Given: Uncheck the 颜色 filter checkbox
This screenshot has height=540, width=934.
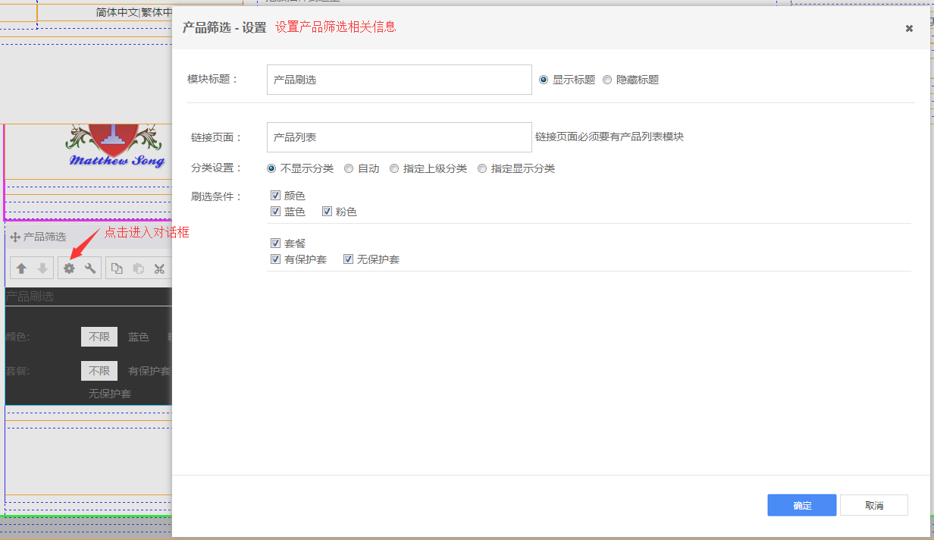Looking at the screenshot, I should pyautogui.click(x=275, y=196).
